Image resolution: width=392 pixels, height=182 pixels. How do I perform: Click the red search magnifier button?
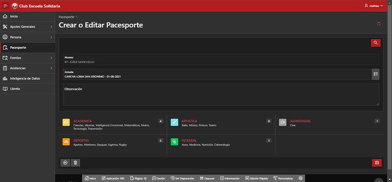pyautogui.click(x=376, y=43)
